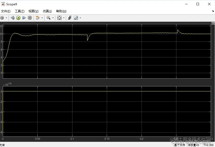Maximize the Scope9 window
Viewport: 215px width, 147px height.
[198, 4]
